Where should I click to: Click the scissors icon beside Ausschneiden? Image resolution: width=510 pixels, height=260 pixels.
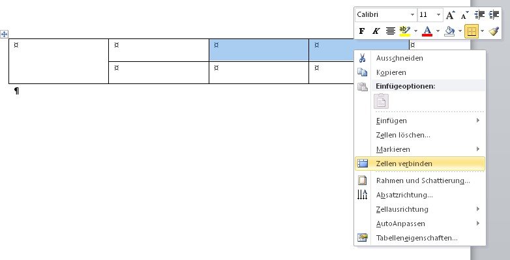[x=363, y=58]
